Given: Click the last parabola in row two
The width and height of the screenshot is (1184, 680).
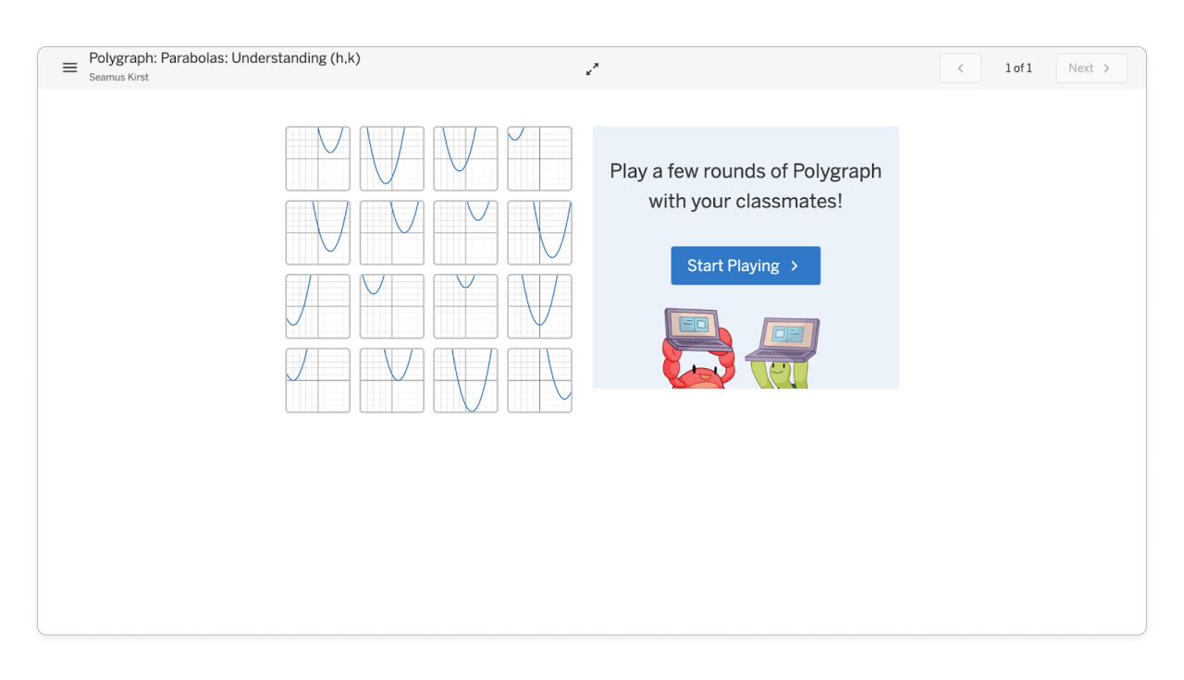Looking at the screenshot, I should click(x=539, y=232).
